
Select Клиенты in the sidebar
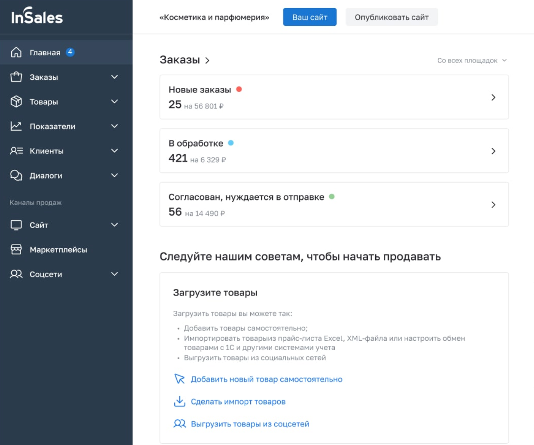(66, 150)
